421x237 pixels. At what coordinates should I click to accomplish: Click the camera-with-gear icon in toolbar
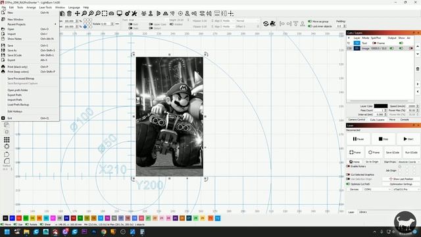(x=273, y=24)
